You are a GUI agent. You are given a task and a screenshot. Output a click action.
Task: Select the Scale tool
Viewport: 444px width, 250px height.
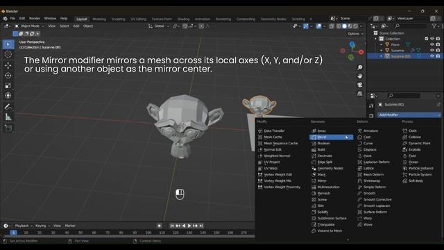(8, 85)
